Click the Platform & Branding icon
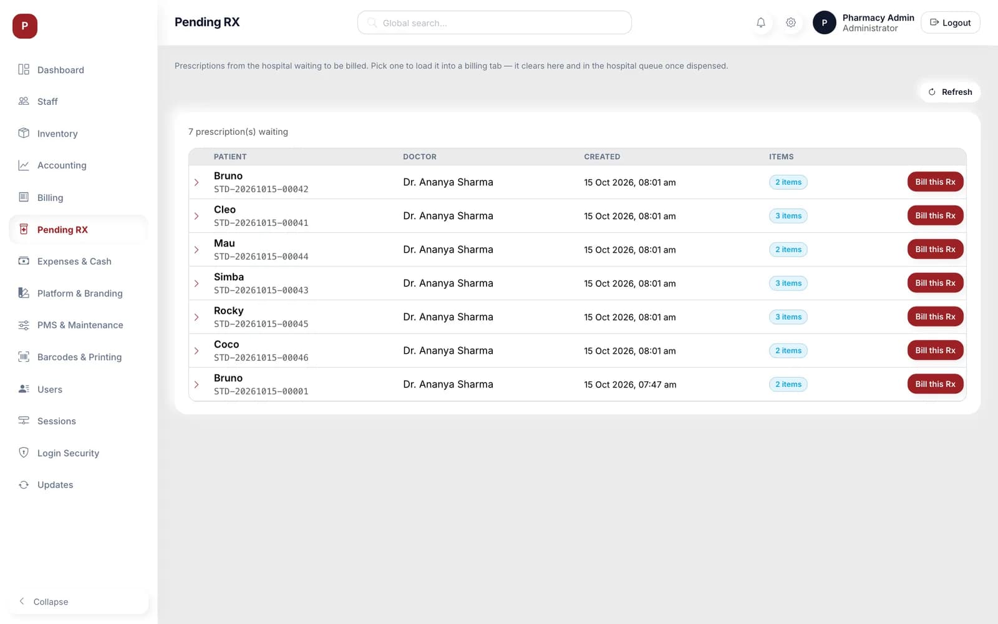The image size is (998, 624). pos(24,293)
